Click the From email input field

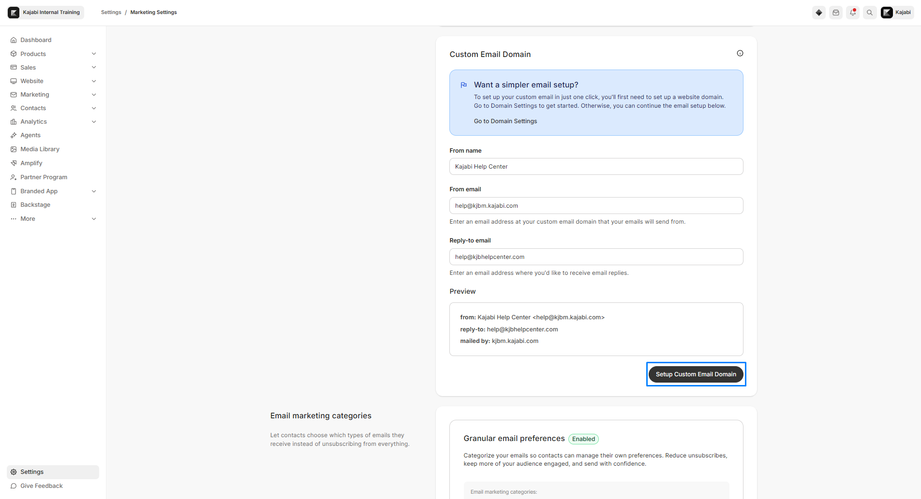[596, 206]
